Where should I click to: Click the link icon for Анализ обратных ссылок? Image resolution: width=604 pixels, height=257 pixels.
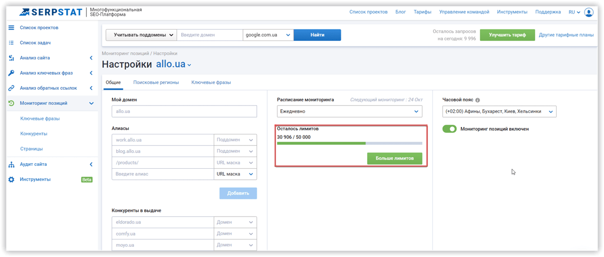coord(12,88)
